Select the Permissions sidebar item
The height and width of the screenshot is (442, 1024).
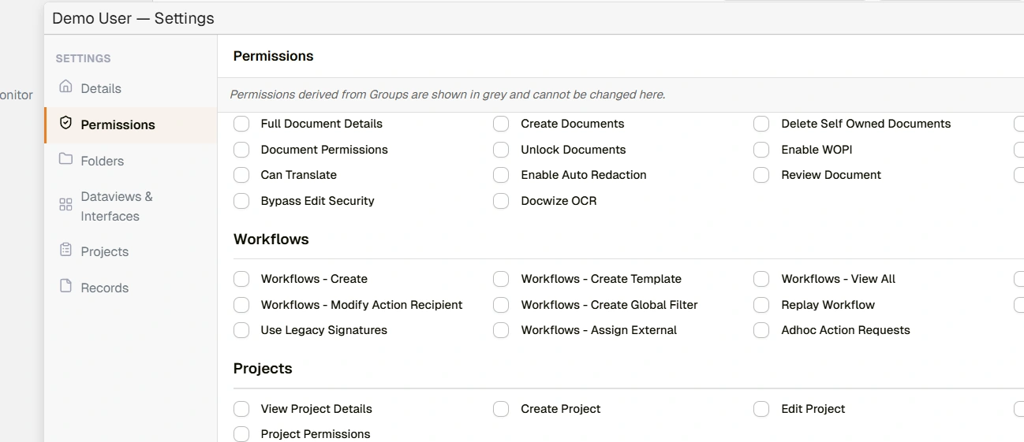131,124
